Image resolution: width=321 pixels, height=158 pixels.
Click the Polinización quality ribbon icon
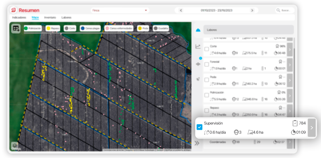point(279,92)
